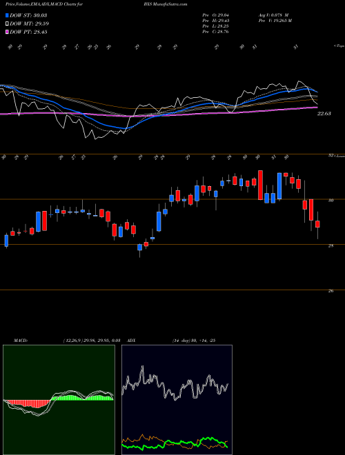The image size is (345, 455).
Task: Click the ADX '(14 day) 30, +14, -25' values
Action: (x=193, y=341)
